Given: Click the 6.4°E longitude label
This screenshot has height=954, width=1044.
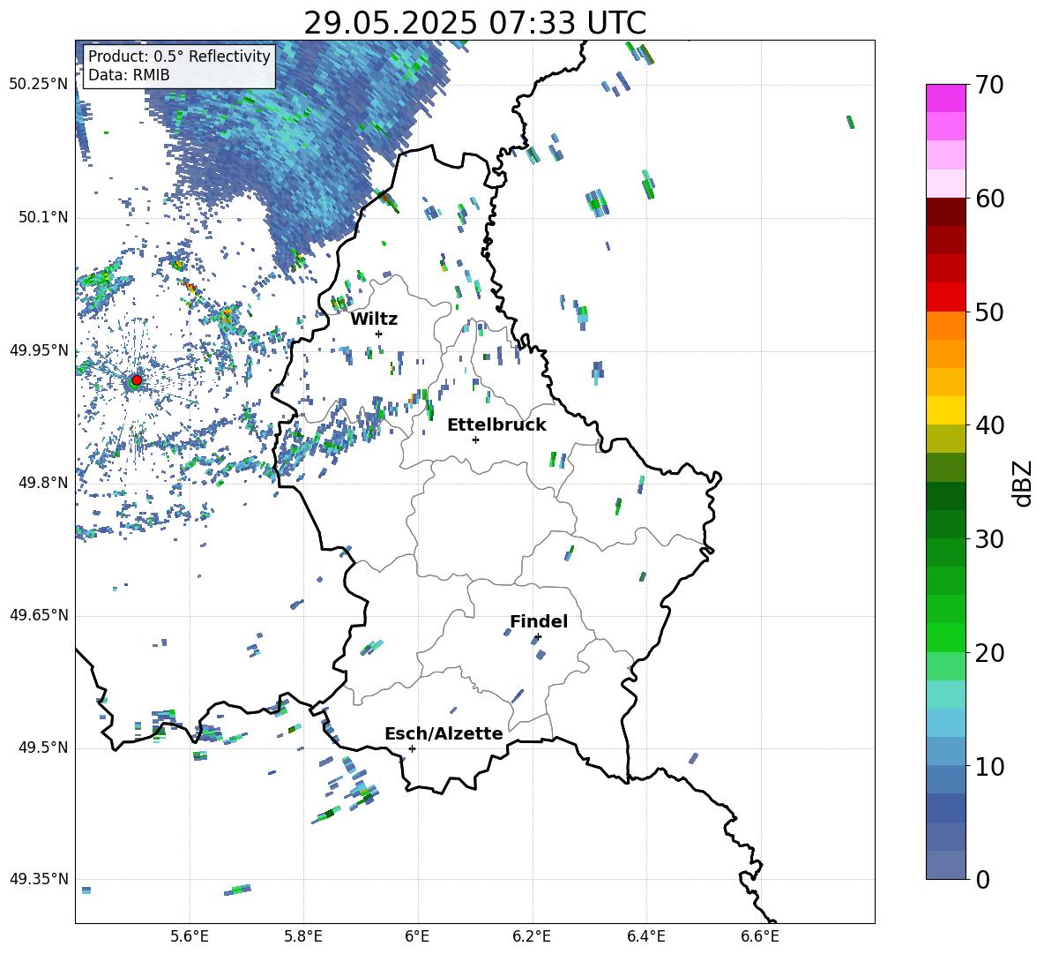Looking at the screenshot, I should 646,936.
